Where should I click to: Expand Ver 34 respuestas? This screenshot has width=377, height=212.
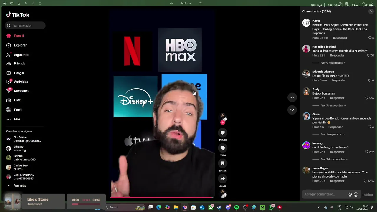335,160
